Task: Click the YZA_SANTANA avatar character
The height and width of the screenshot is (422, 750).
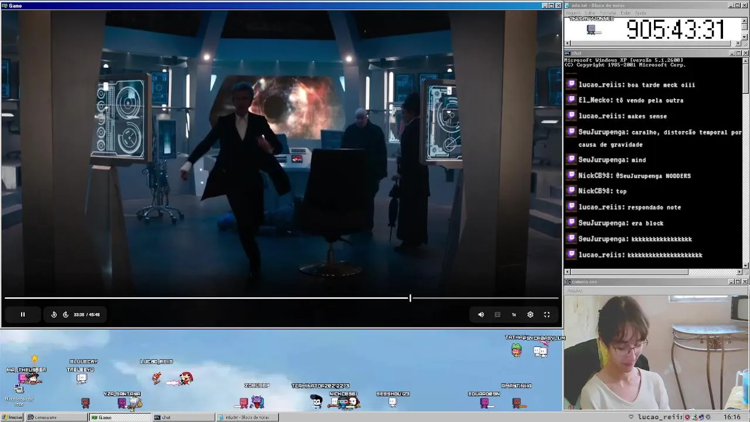Action: tap(122, 403)
